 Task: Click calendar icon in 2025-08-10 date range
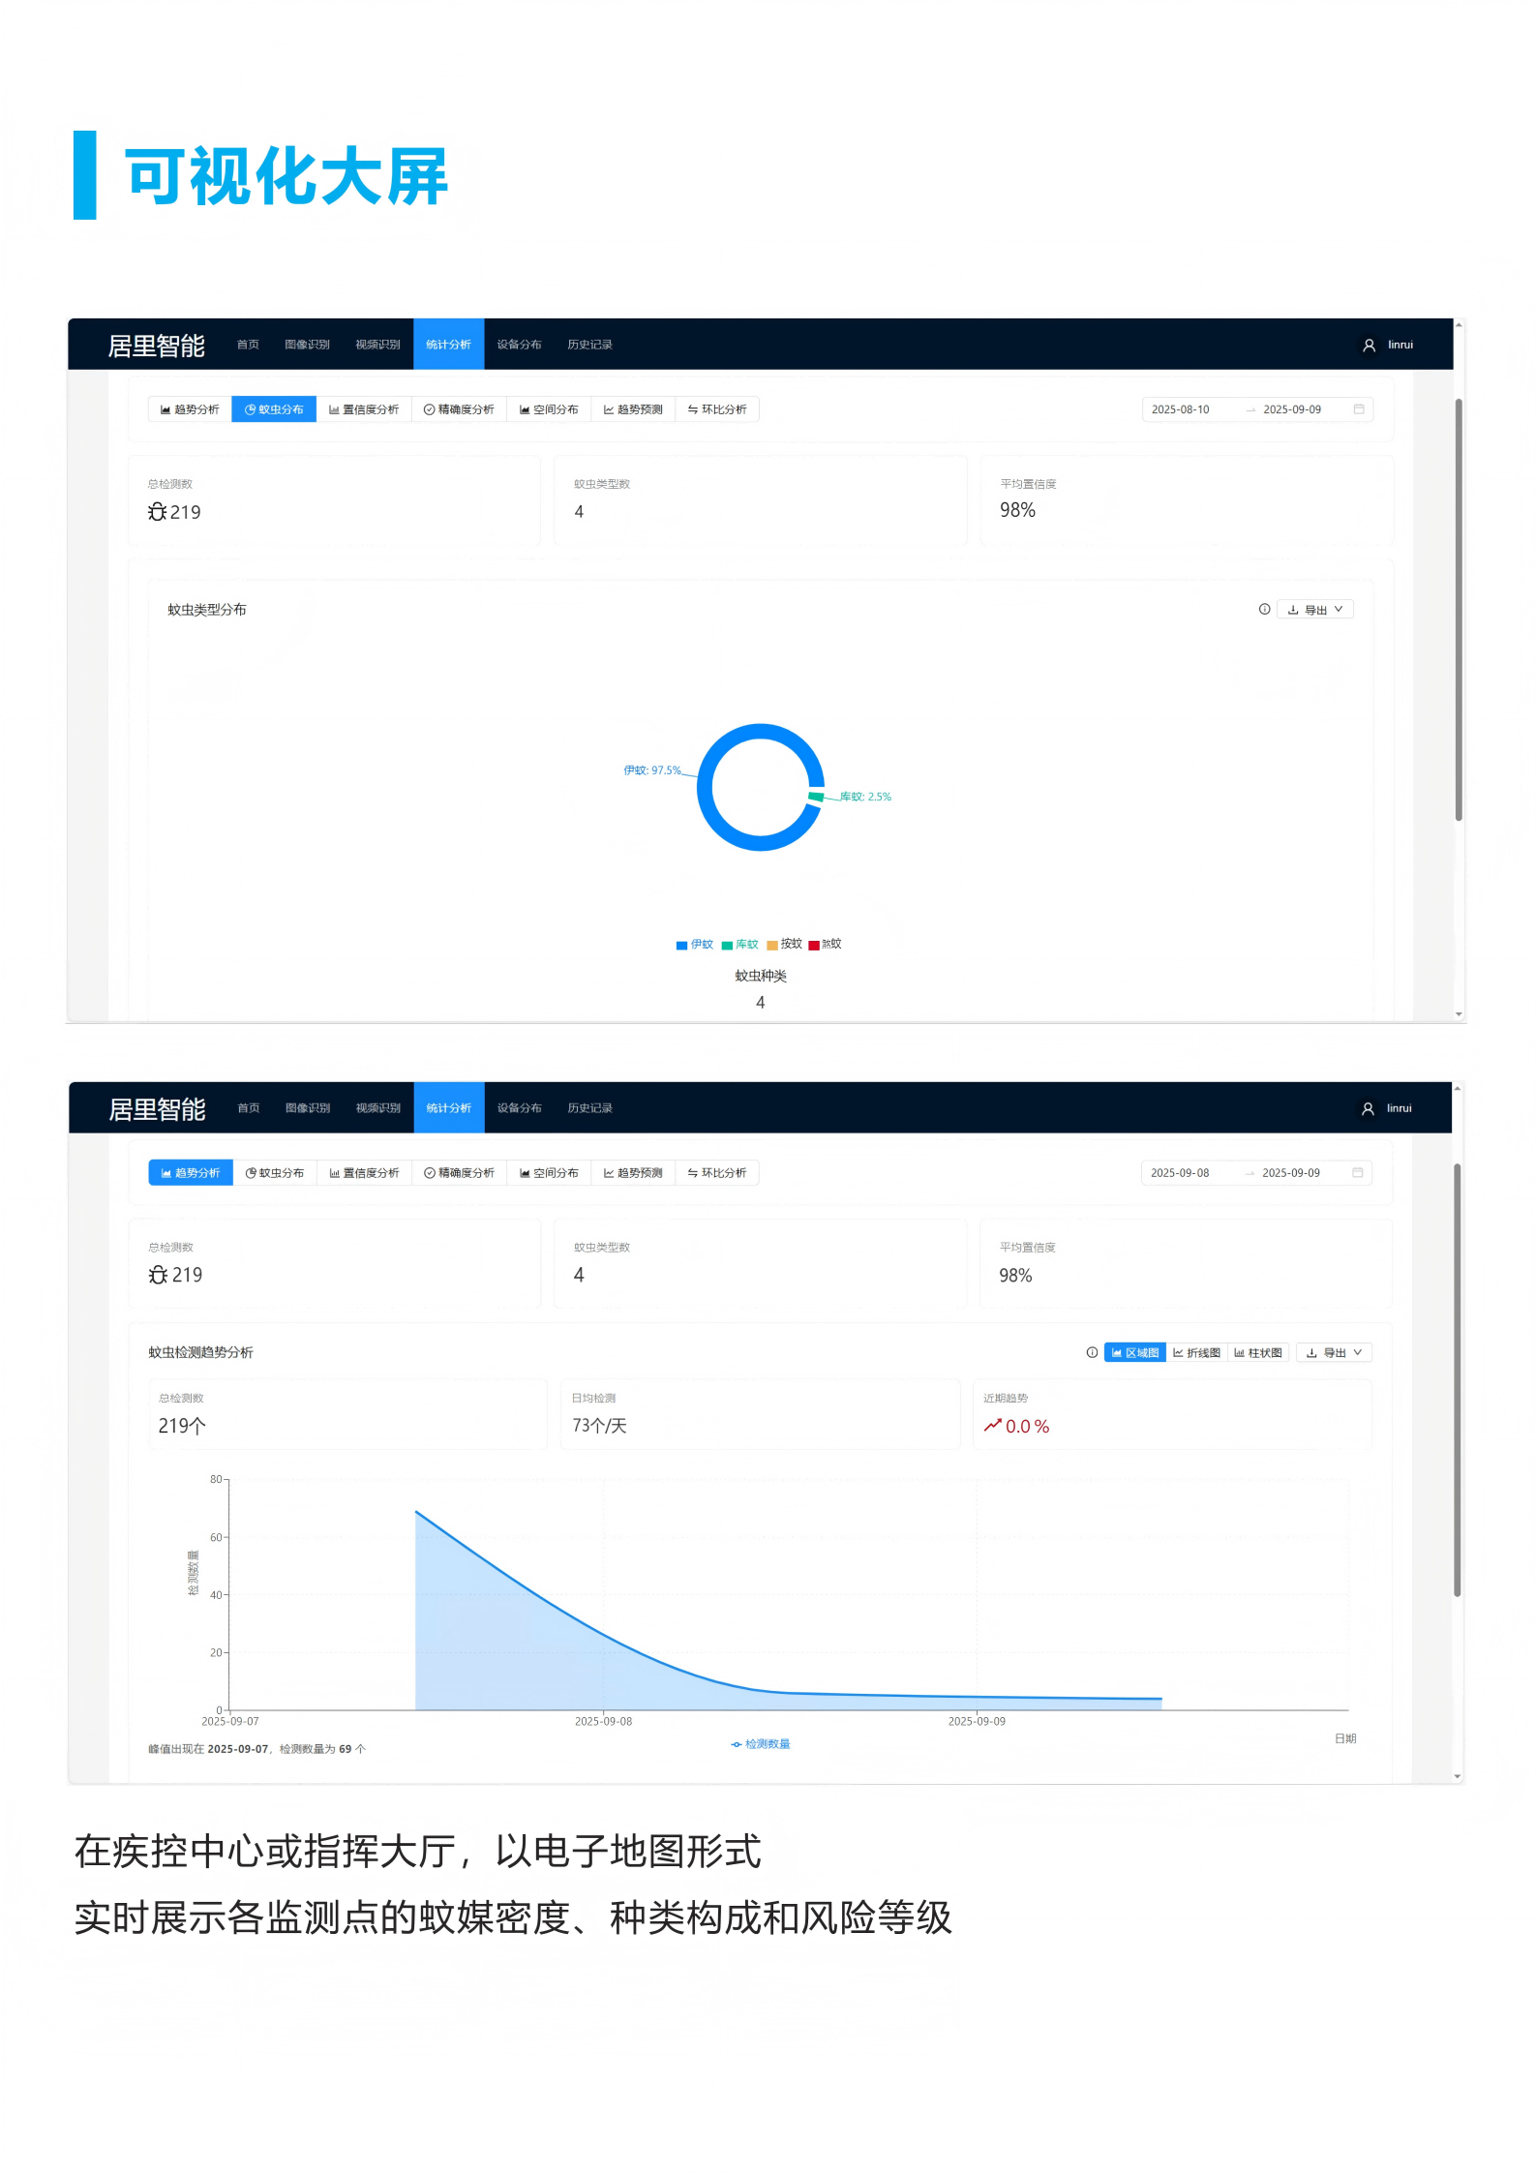(1359, 409)
